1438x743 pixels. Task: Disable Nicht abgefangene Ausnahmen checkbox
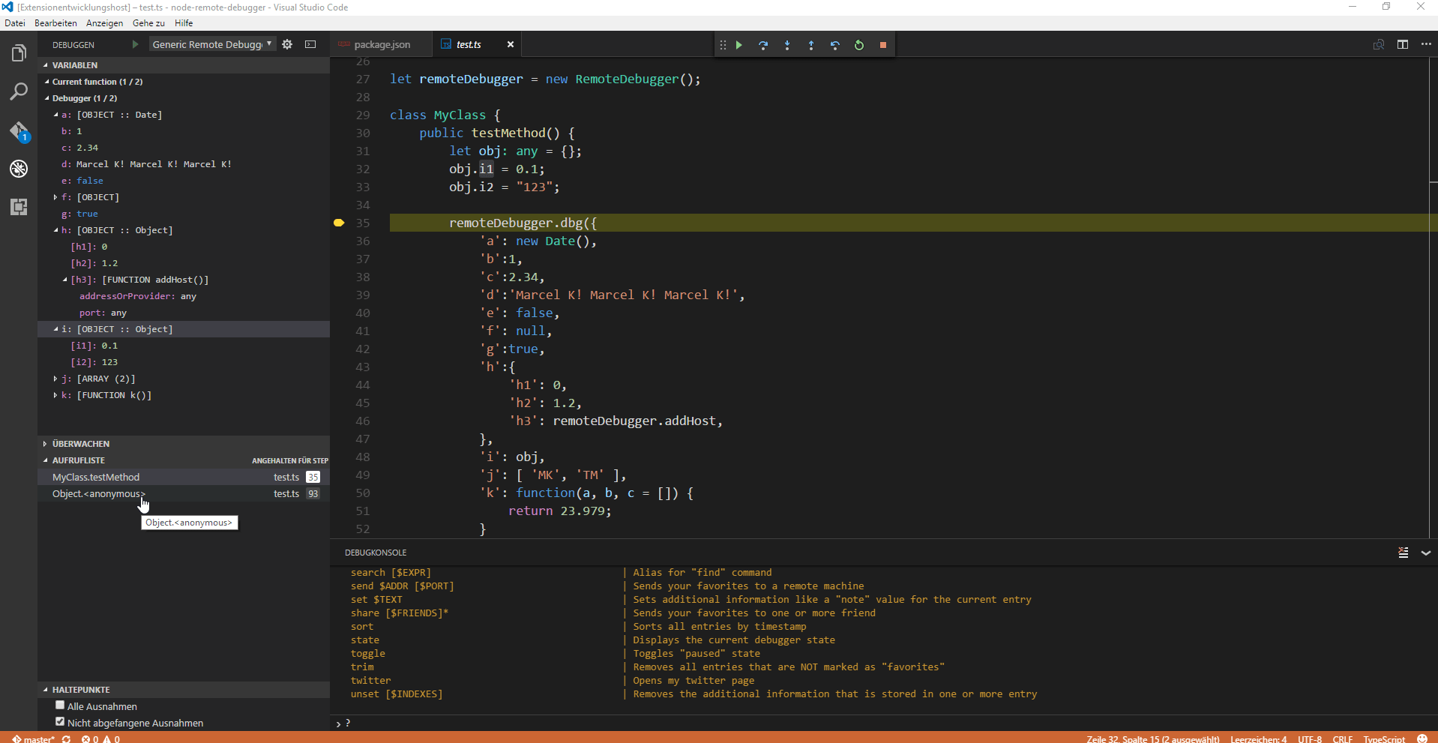pos(60,722)
